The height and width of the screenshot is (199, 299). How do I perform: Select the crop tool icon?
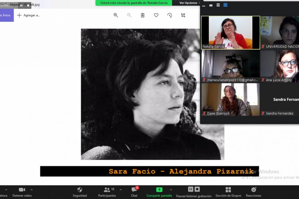[183, 15]
